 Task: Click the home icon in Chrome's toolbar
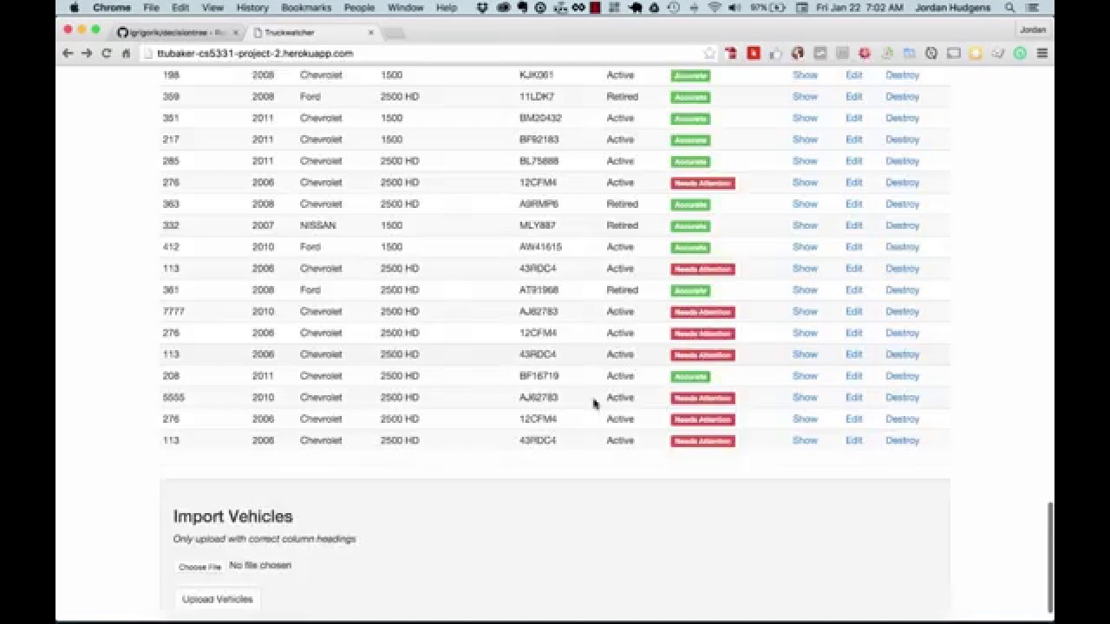point(127,53)
